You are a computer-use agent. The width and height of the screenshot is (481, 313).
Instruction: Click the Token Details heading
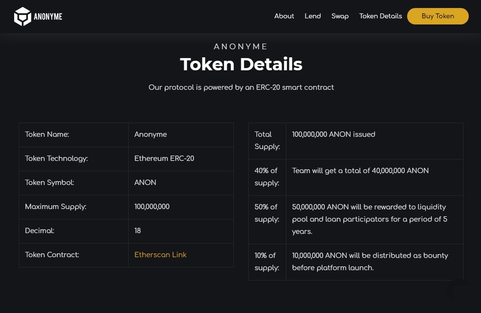click(x=241, y=64)
